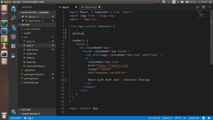Click the clock showing 12:56 AM
The height and width of the screenshot is (120, 213).
tap(202, 2)
